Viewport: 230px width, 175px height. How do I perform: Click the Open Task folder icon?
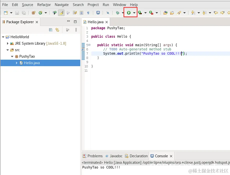click(172, 13)
